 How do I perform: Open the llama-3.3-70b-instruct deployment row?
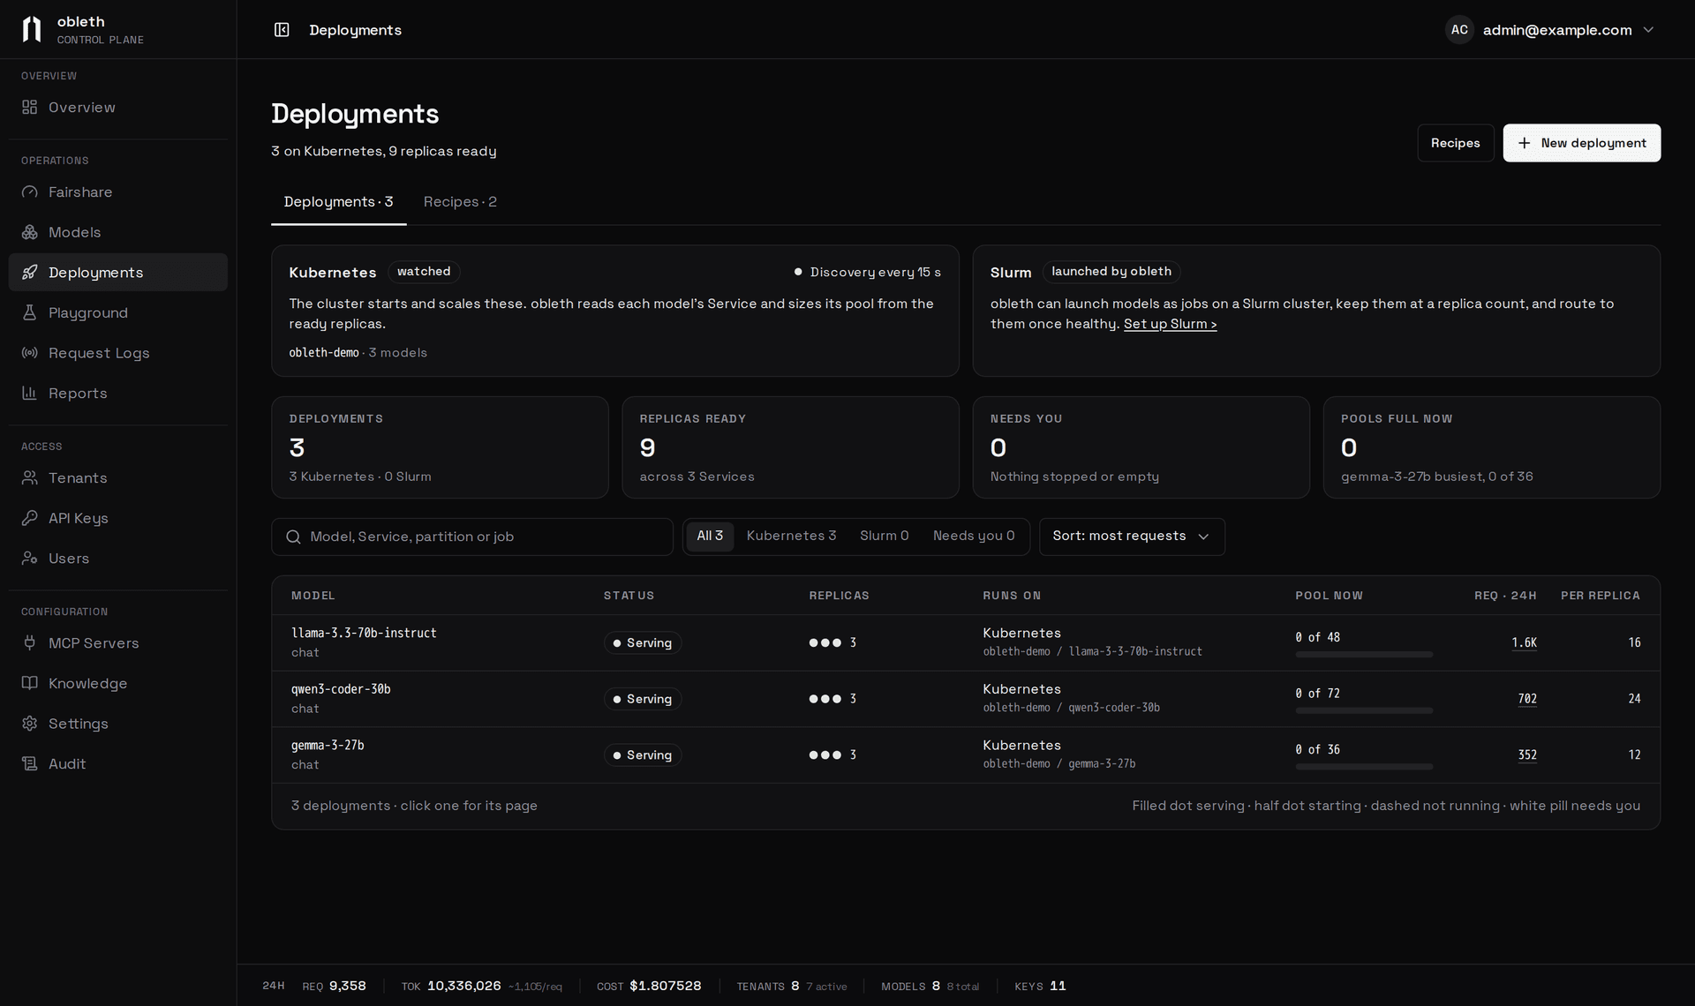(966, 642)
